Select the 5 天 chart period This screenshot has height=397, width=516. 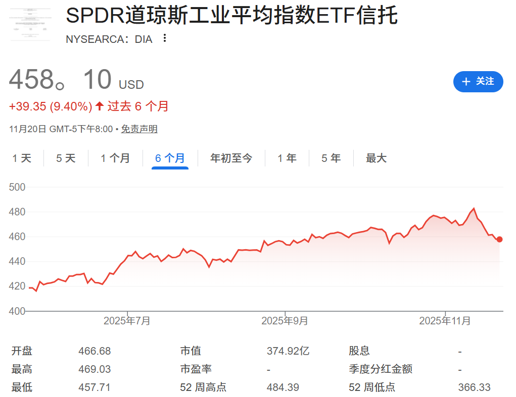click(x=65, y=158)
